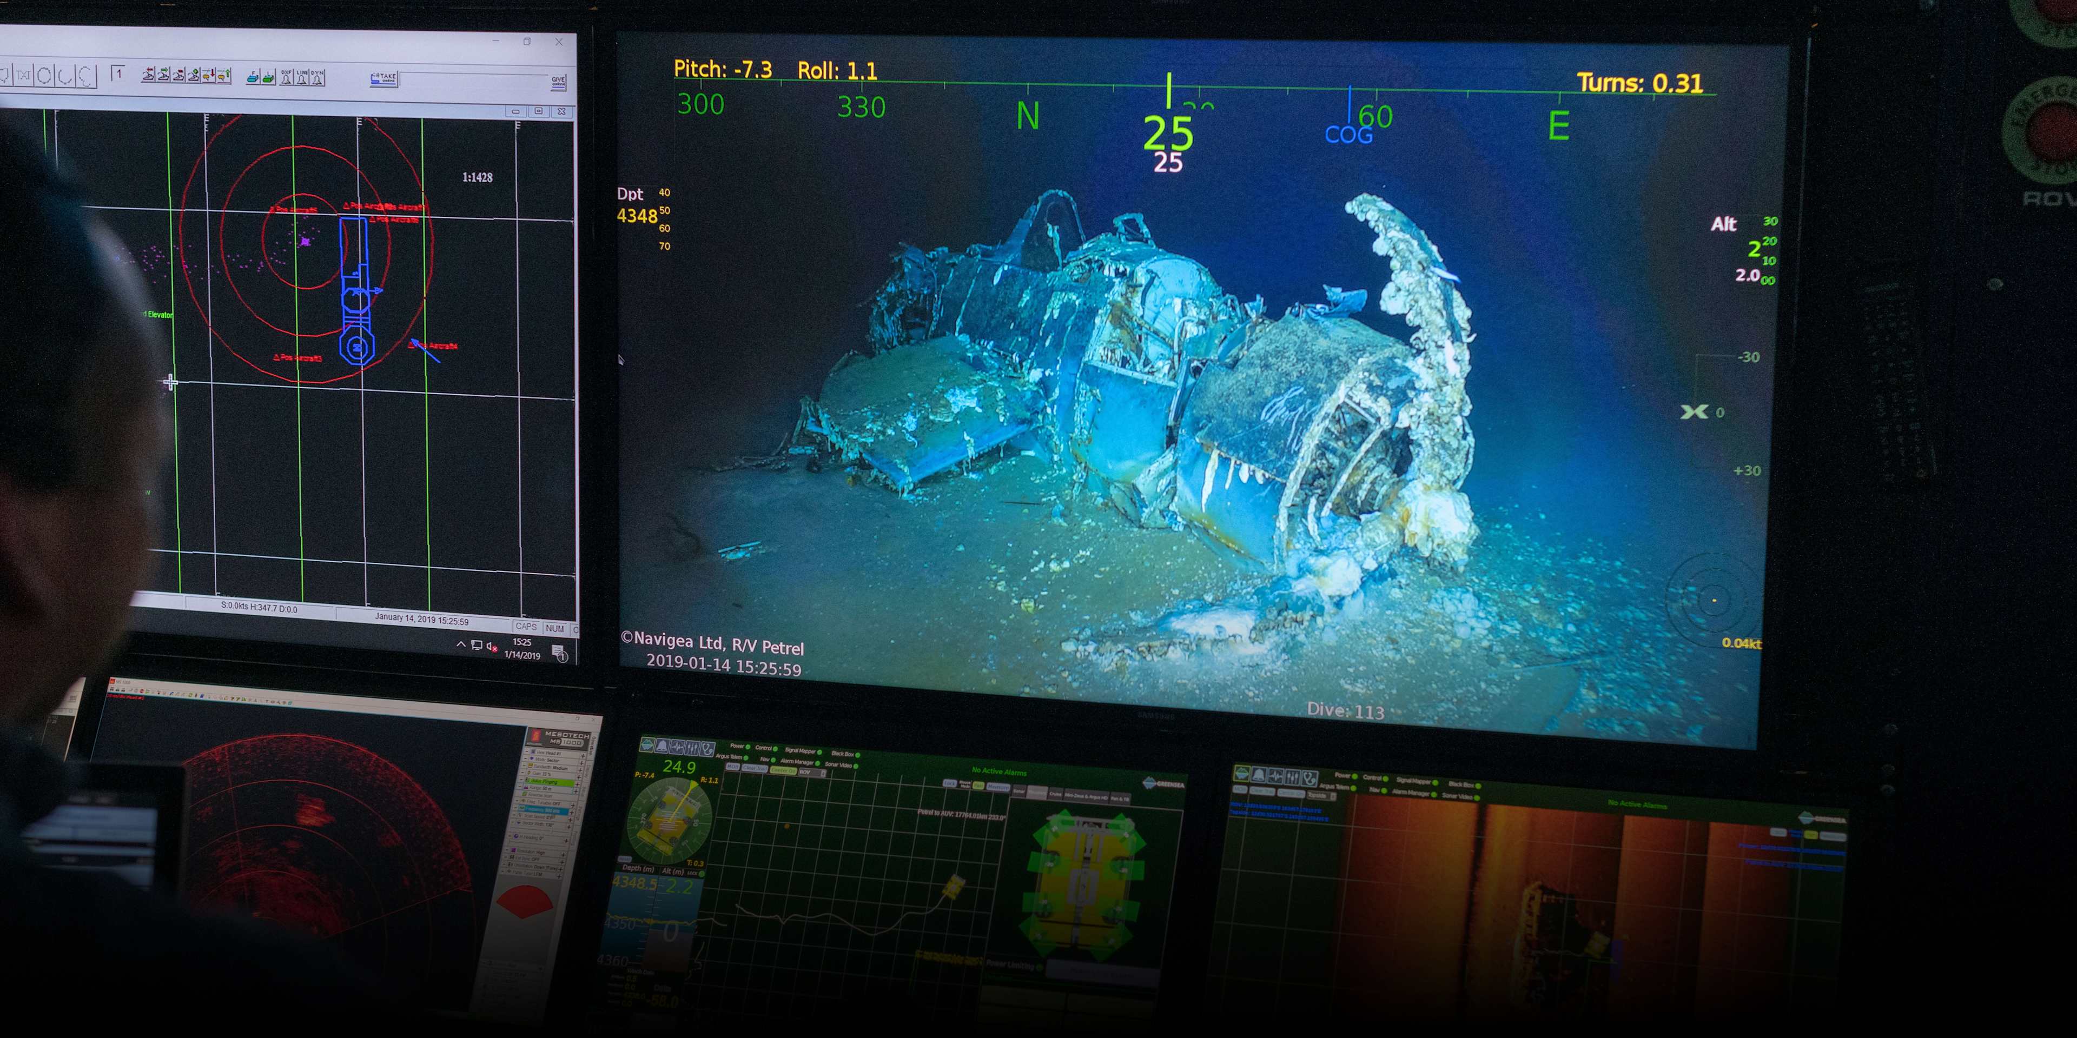Image resolution: width=2077 pixels, height=1038 pixels.
Task: Click waypoint icon with red flag
Action: [178, 76]
